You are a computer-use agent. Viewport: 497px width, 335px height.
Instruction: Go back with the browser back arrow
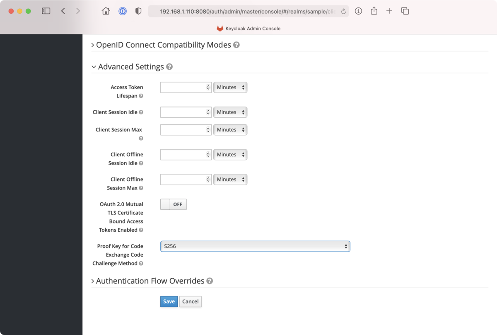(x=63, y=11)
